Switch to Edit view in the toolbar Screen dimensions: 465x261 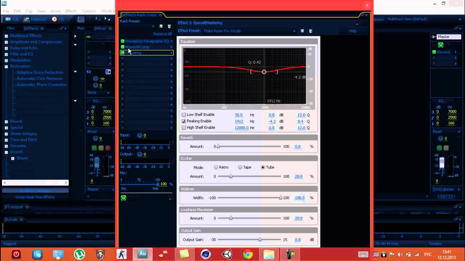coord(12,19)
